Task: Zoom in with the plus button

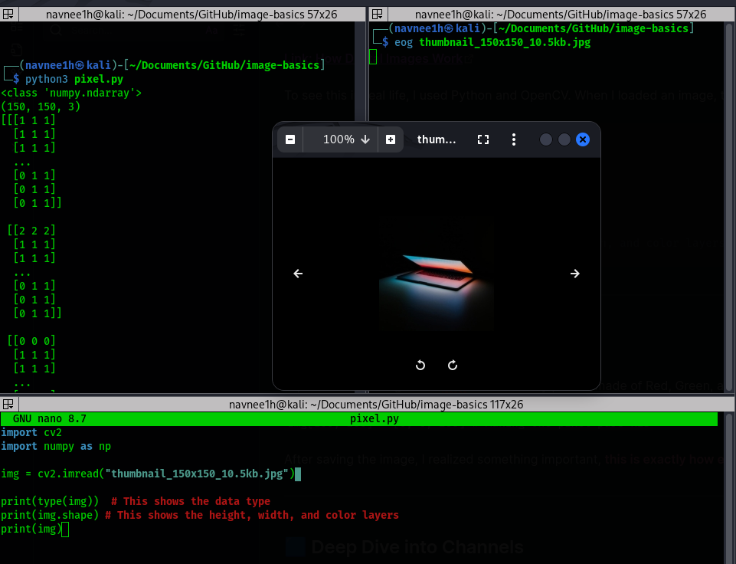Action: coord(391,139)
